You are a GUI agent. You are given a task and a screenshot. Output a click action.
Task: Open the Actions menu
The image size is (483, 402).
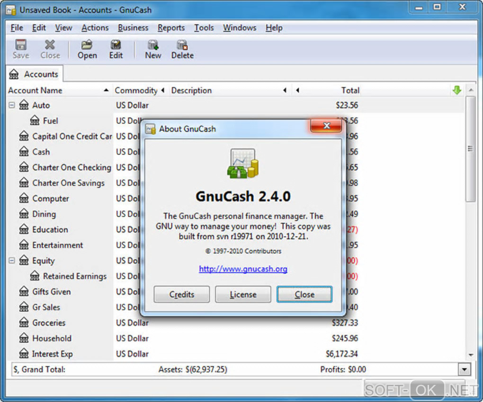[95, 28]
